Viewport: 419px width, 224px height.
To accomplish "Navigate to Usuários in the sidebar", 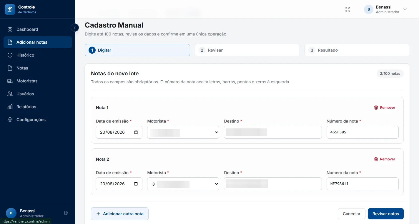I will tap(38, 94).
